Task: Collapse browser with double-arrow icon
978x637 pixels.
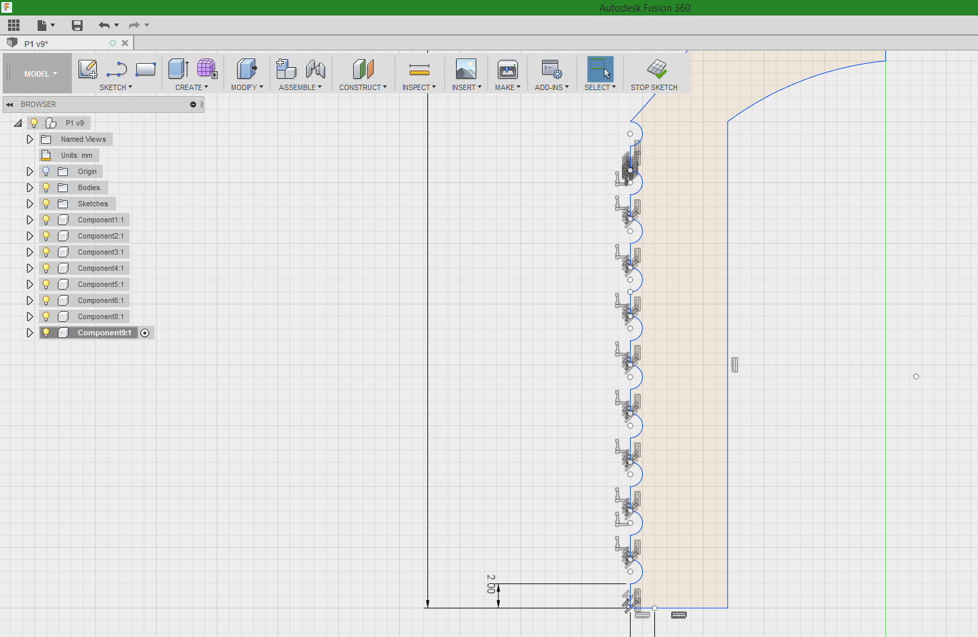Action: tap(9, 105)
